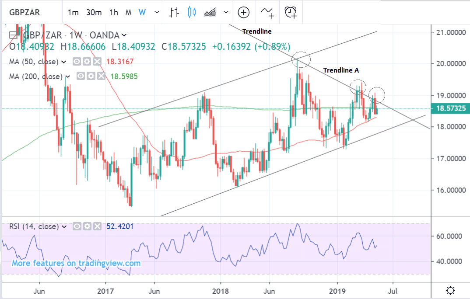The width and height of the screenshot is (470, 299).
Task: Open the chart style dropdown arrow
Action: (225, 12)
